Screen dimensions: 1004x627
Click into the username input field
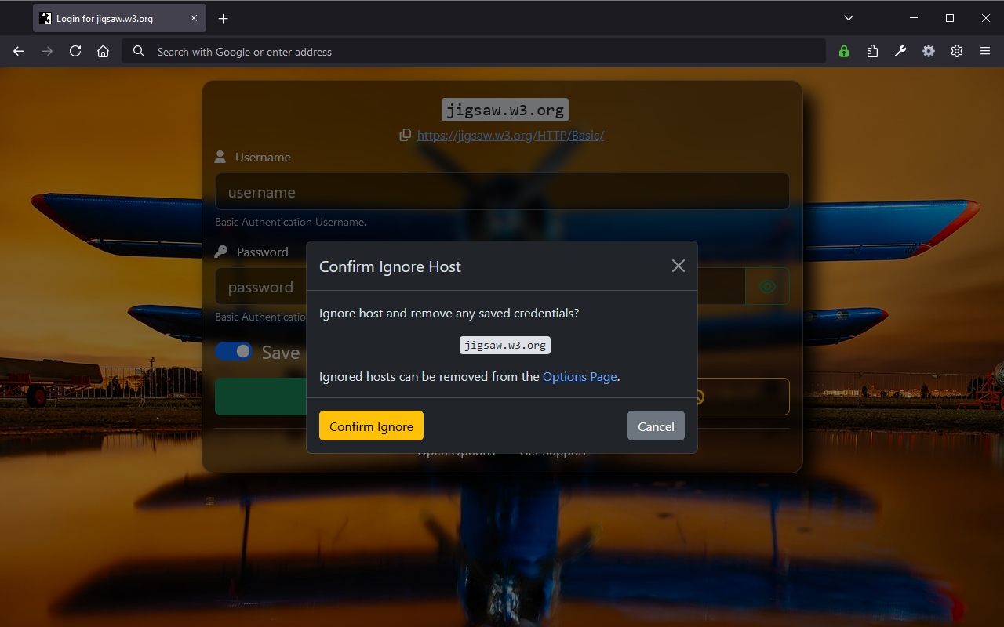(502, 192)
